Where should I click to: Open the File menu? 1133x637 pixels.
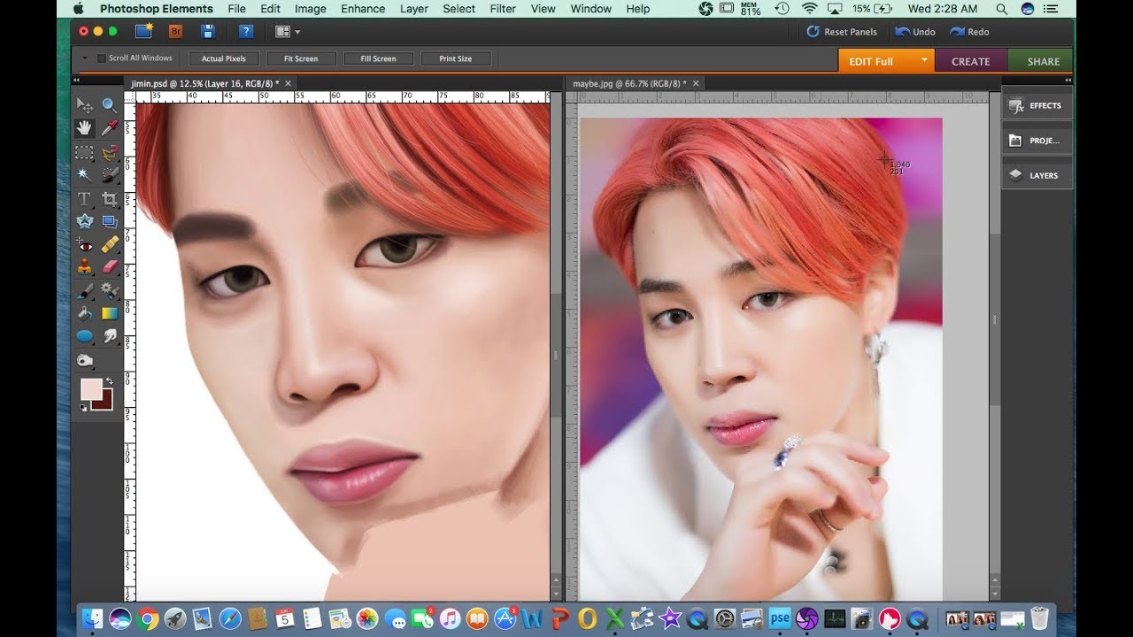(x=236, y=9)
